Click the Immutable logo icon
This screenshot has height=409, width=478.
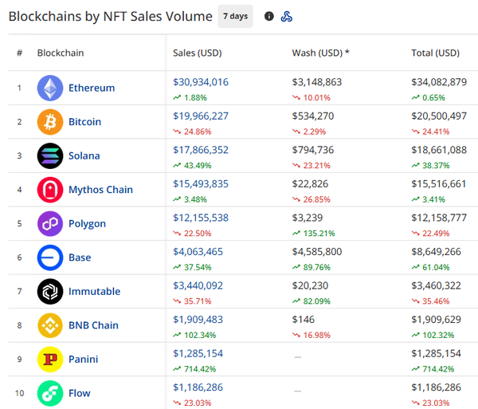(x=49, y=291)
